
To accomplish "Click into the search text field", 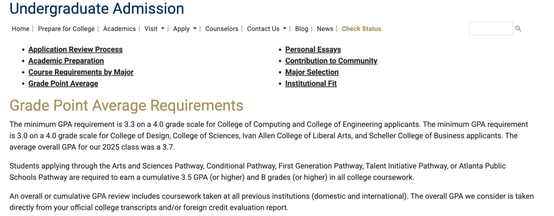I will click(490, 29).
